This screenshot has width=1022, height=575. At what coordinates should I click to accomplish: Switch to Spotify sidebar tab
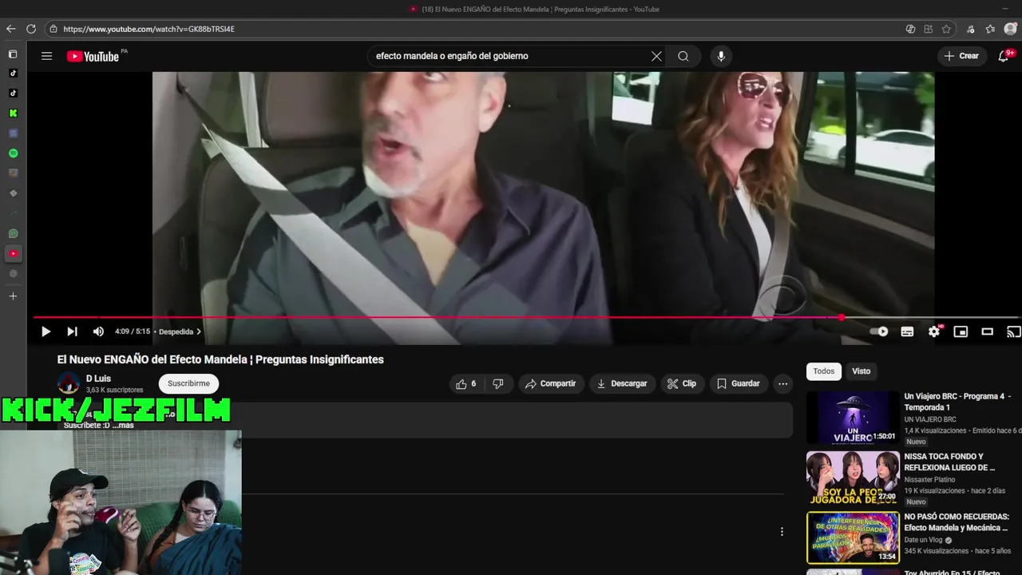13,153
